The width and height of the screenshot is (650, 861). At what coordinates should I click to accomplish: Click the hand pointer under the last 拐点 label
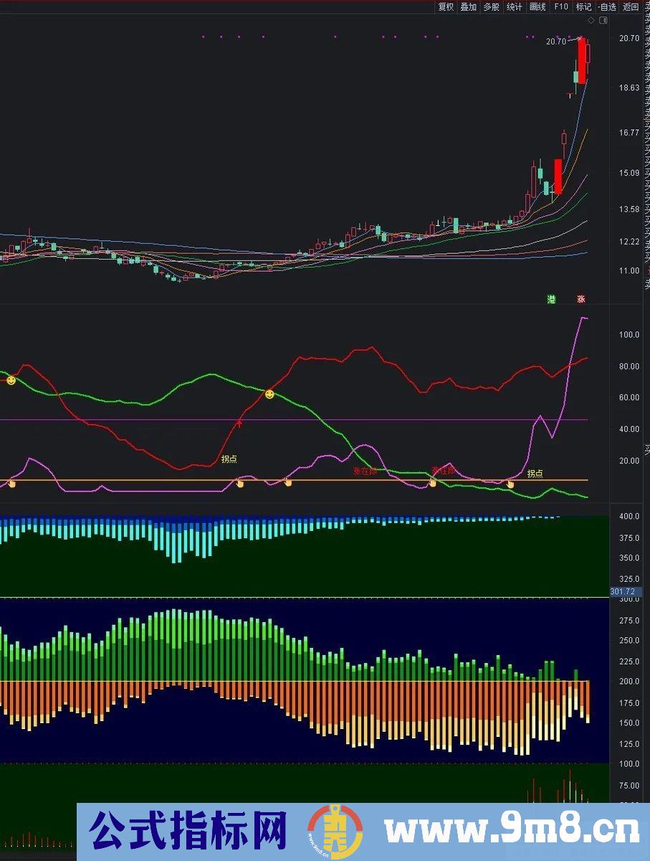point(510,484)
